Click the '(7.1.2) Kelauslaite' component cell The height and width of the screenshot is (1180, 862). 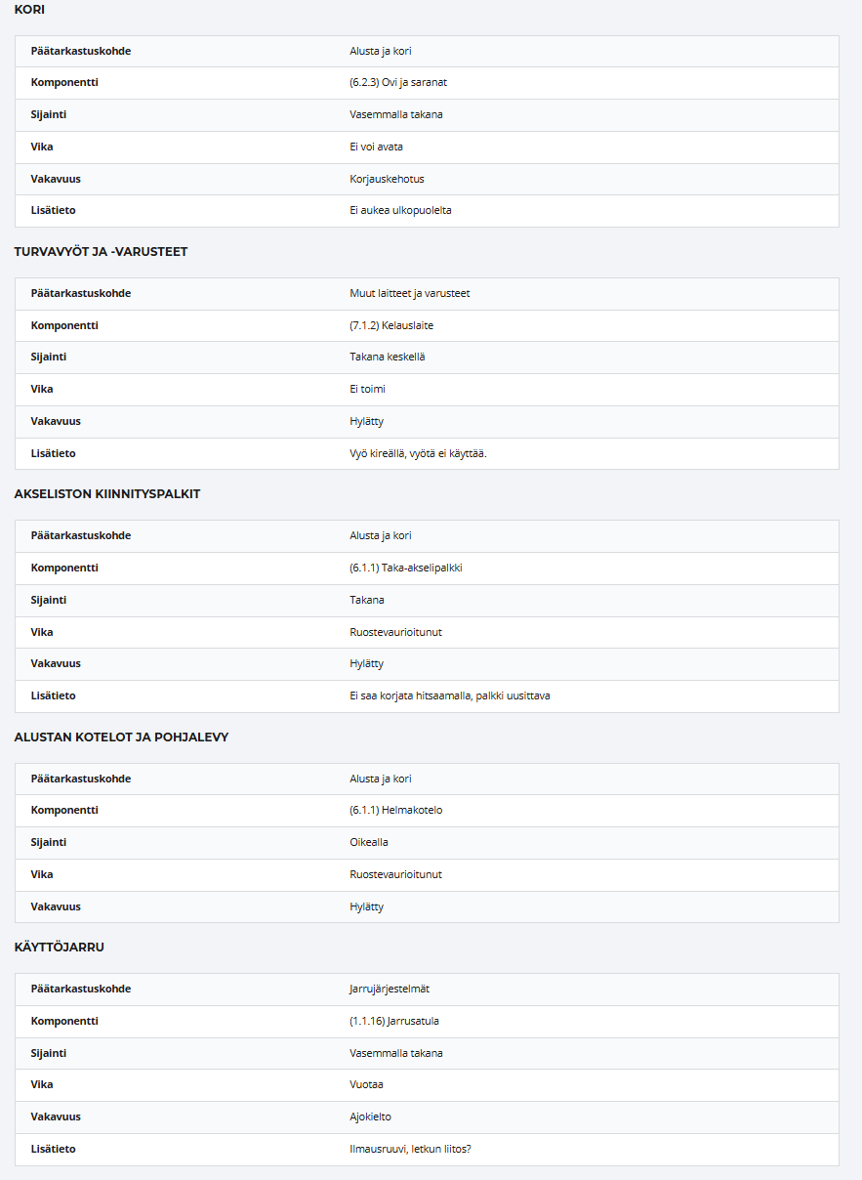point(391,325)
